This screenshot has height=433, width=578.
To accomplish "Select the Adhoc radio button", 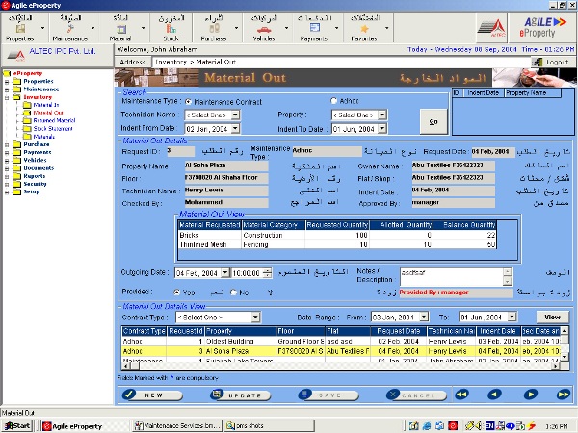I will 334,100.
